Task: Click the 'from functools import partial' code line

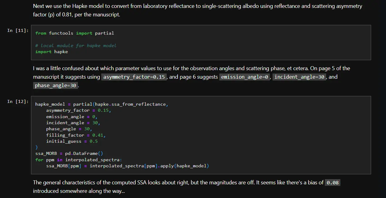Action: [x=75, y=33]
